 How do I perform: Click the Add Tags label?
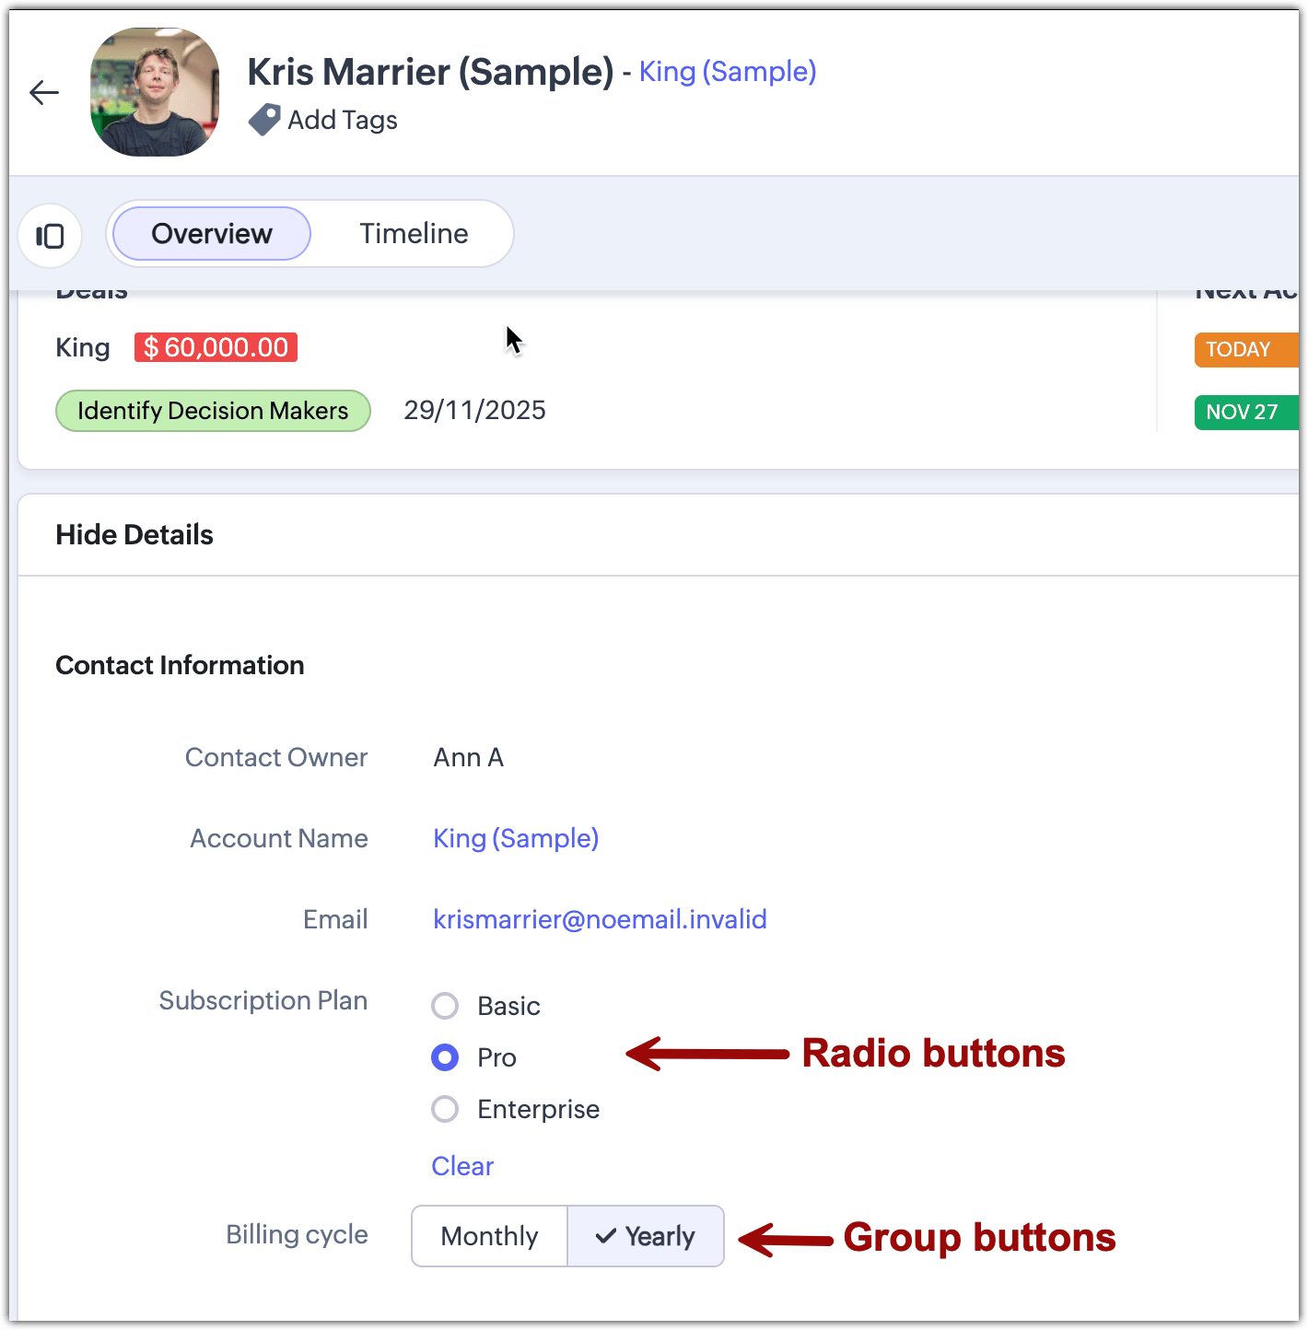coord(343,121)
